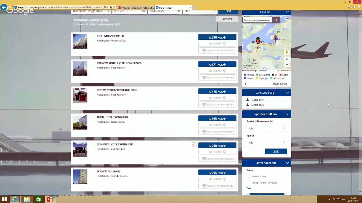Click the AVBRYT cancel button

(x=227, y=19)
